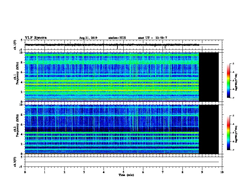Click the flat ch.3 voltage line
Image resolution: width=250 pixels, height=193 pixels.
[x=122, y=162]
